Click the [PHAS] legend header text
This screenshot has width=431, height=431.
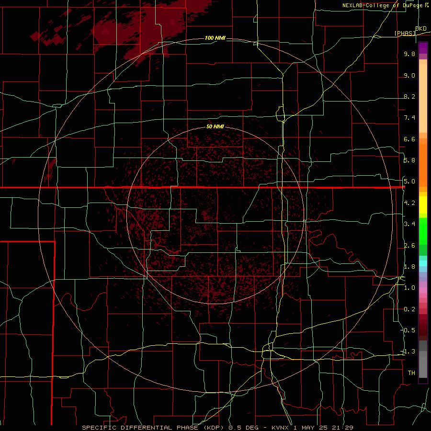[x=405, y=34]
